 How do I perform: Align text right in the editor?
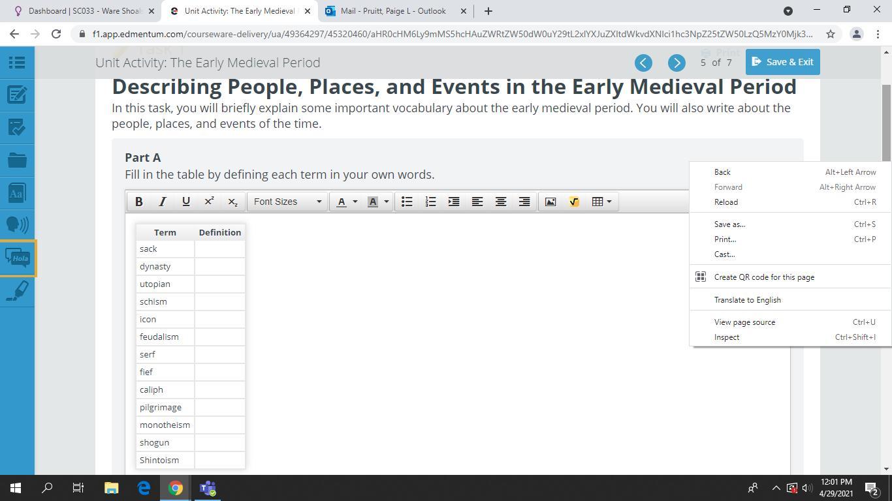pyautogui.click(x=524, y=202)
